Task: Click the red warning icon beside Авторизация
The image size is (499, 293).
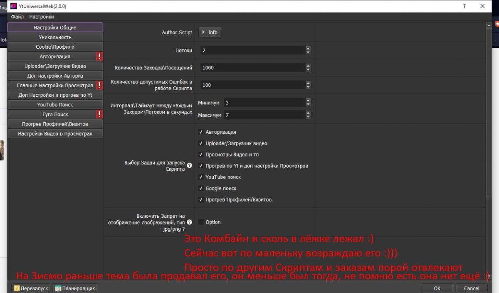Action: [x=99, y=57]
